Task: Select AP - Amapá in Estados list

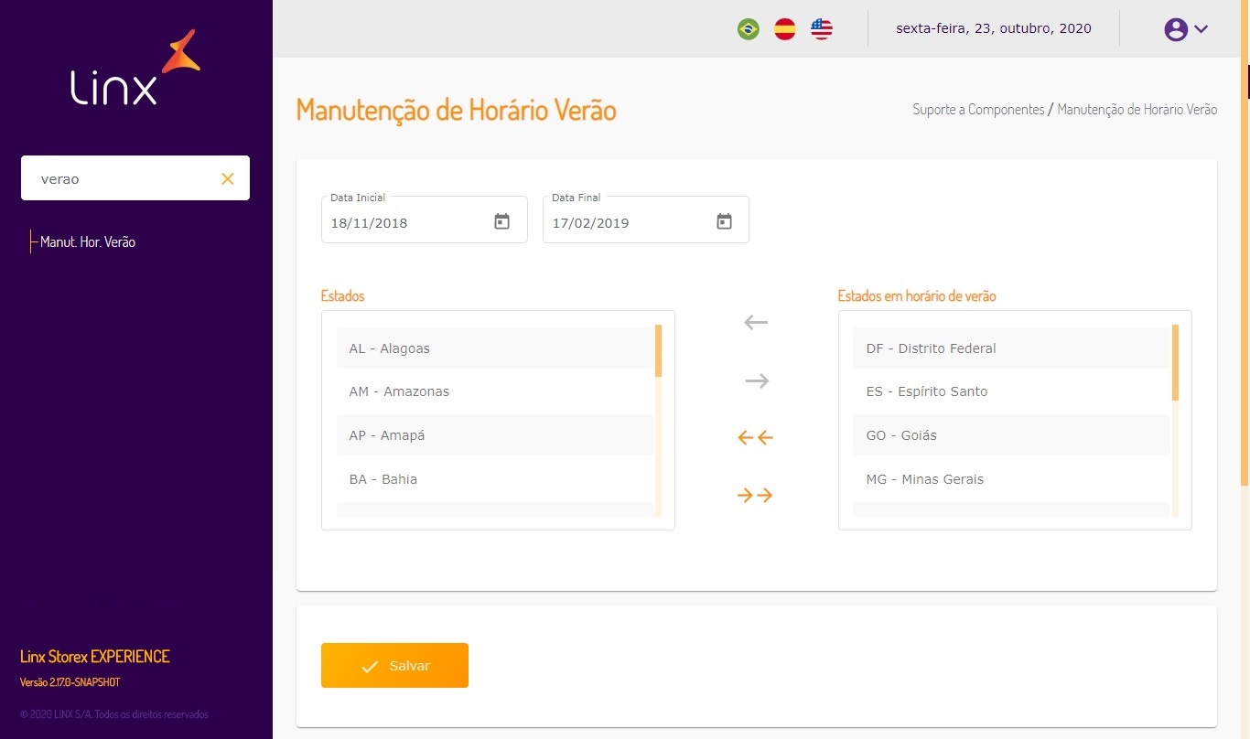Action: click(495, 435)
